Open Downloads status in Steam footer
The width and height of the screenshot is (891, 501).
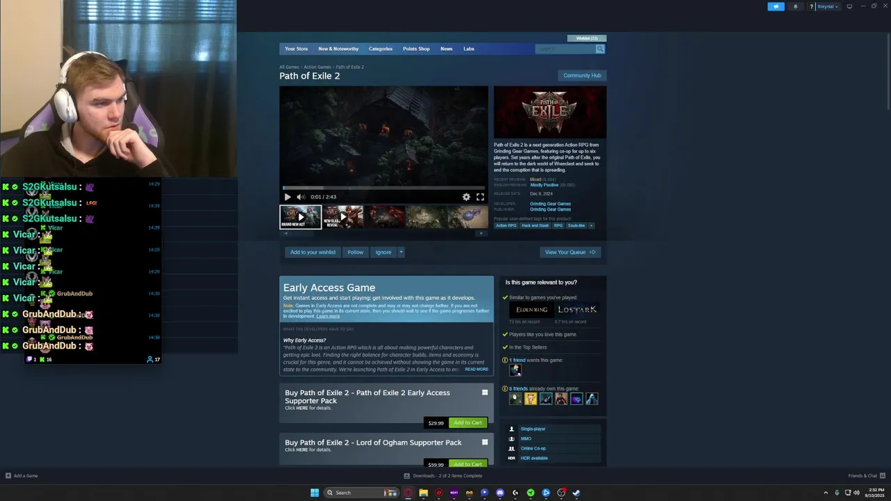point(443,476)
